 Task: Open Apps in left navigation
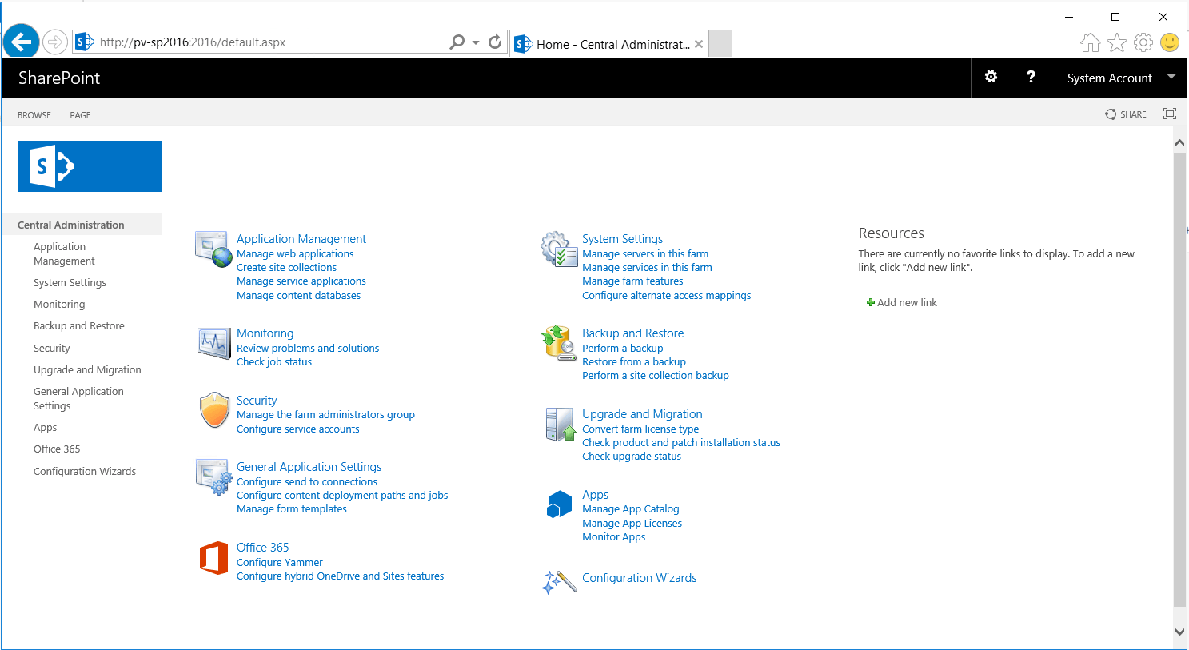[x=45, y=427]
